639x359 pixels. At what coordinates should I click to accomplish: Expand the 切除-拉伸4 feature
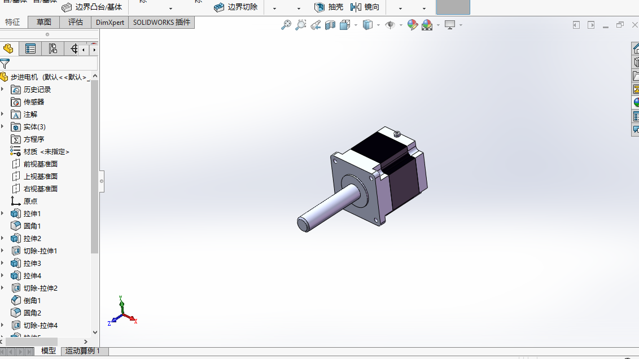pyautogui.click(x=2, y=325)
